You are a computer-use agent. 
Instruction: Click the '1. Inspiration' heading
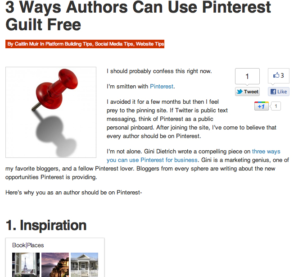tap(46, 225)
